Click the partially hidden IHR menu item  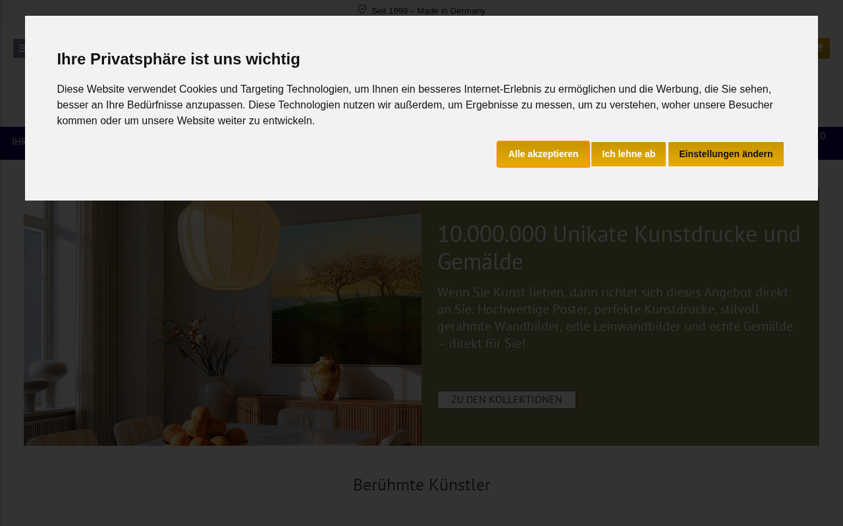[18, 142]
